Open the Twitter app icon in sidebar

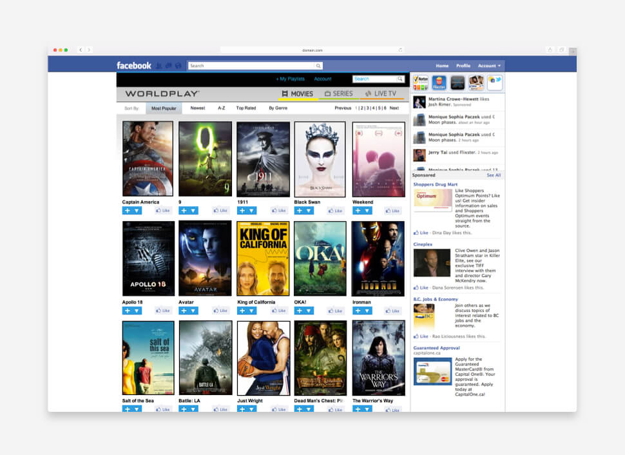click(495, 82)
